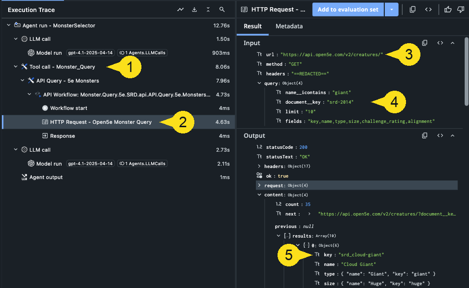
Task: Click the second LLM call icon
Action: pyautogui.click(x=24, y=150)
